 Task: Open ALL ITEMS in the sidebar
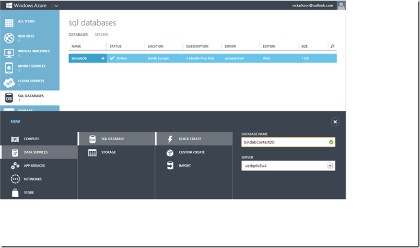coord(26,21)
